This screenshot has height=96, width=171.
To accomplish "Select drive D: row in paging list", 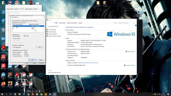I will click(x=28, y=27).
